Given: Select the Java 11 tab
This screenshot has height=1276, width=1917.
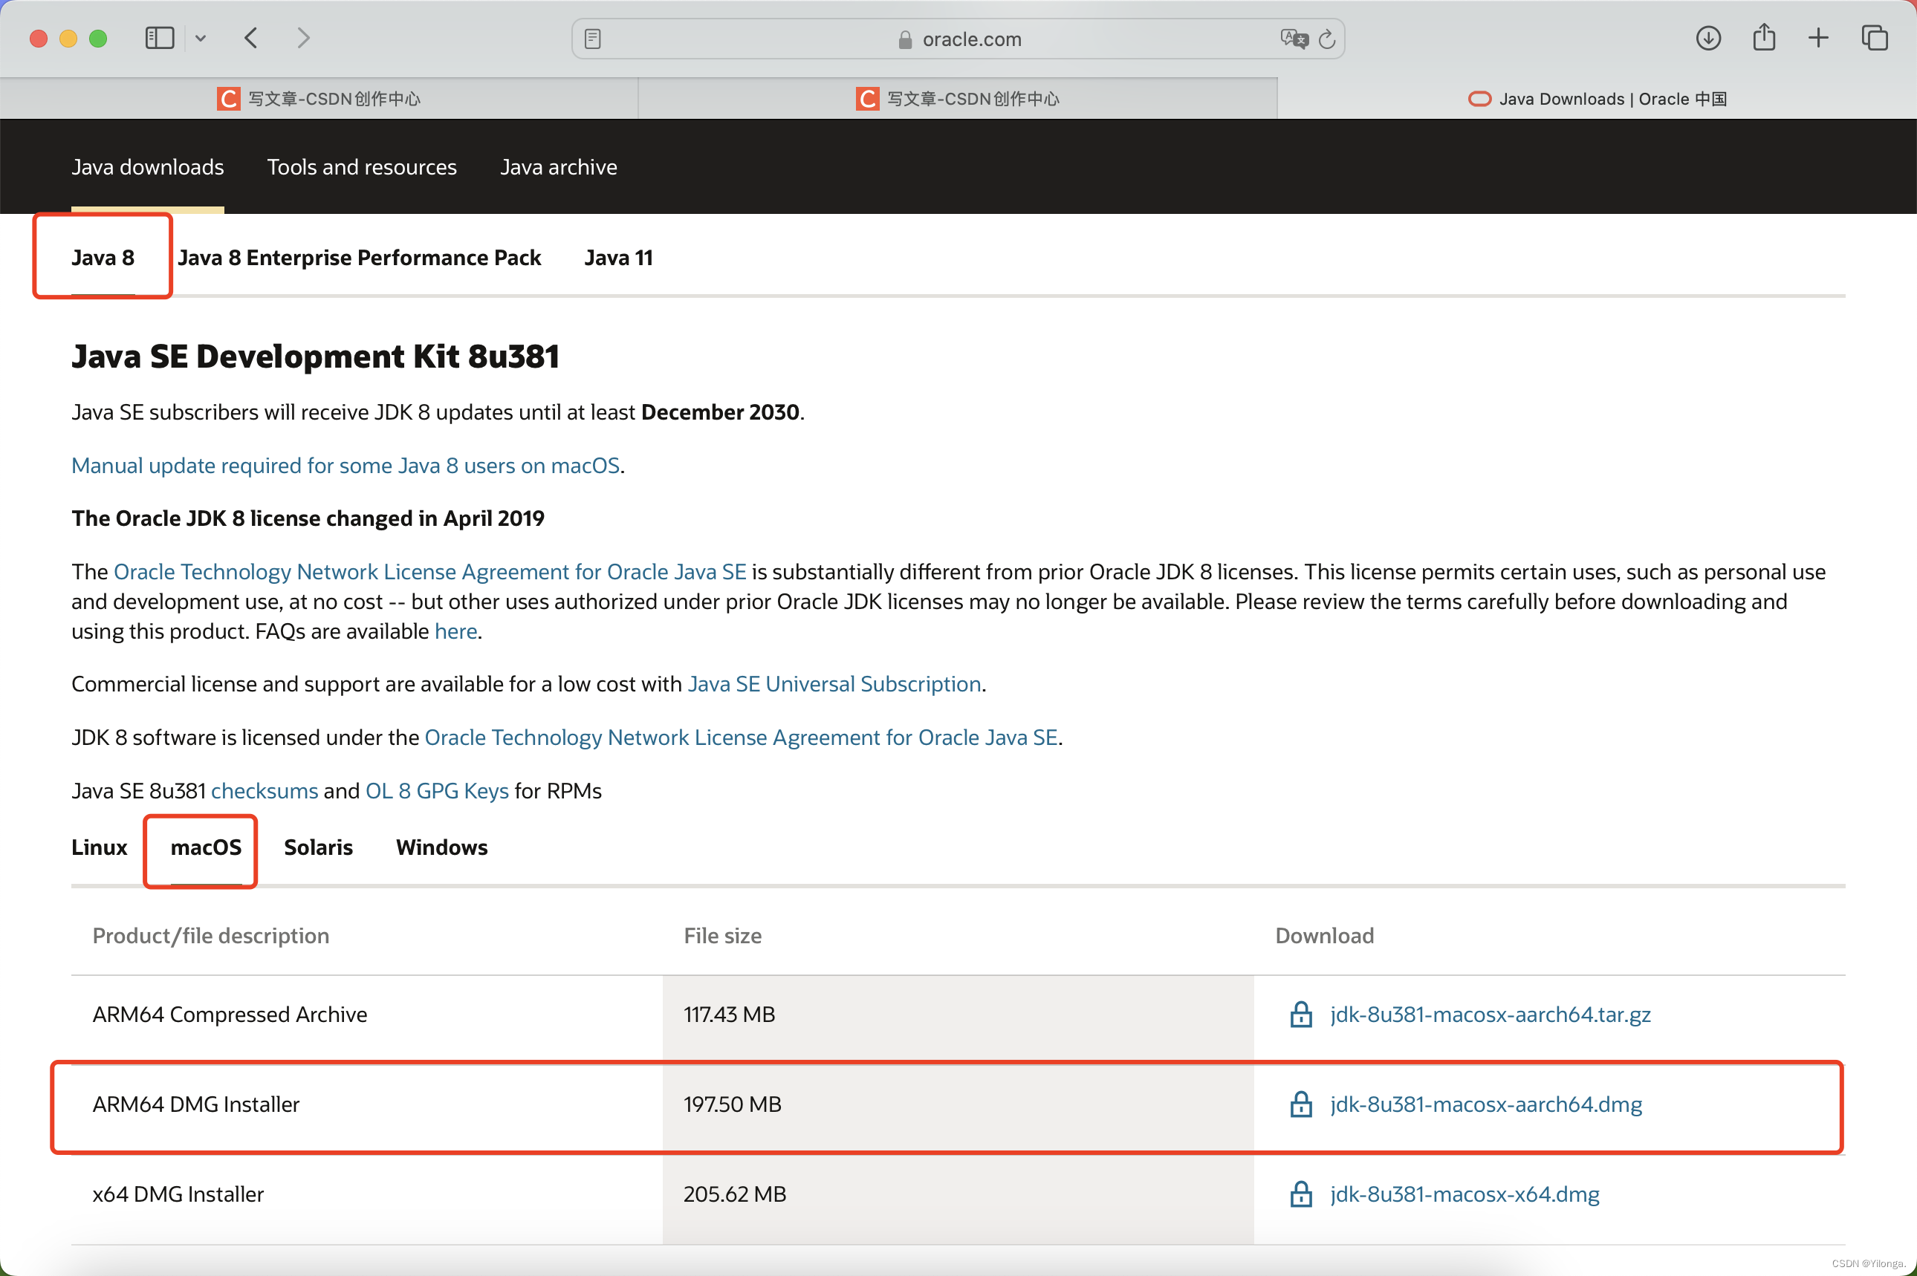Looking at the screenshot, I should click(618, 258).
